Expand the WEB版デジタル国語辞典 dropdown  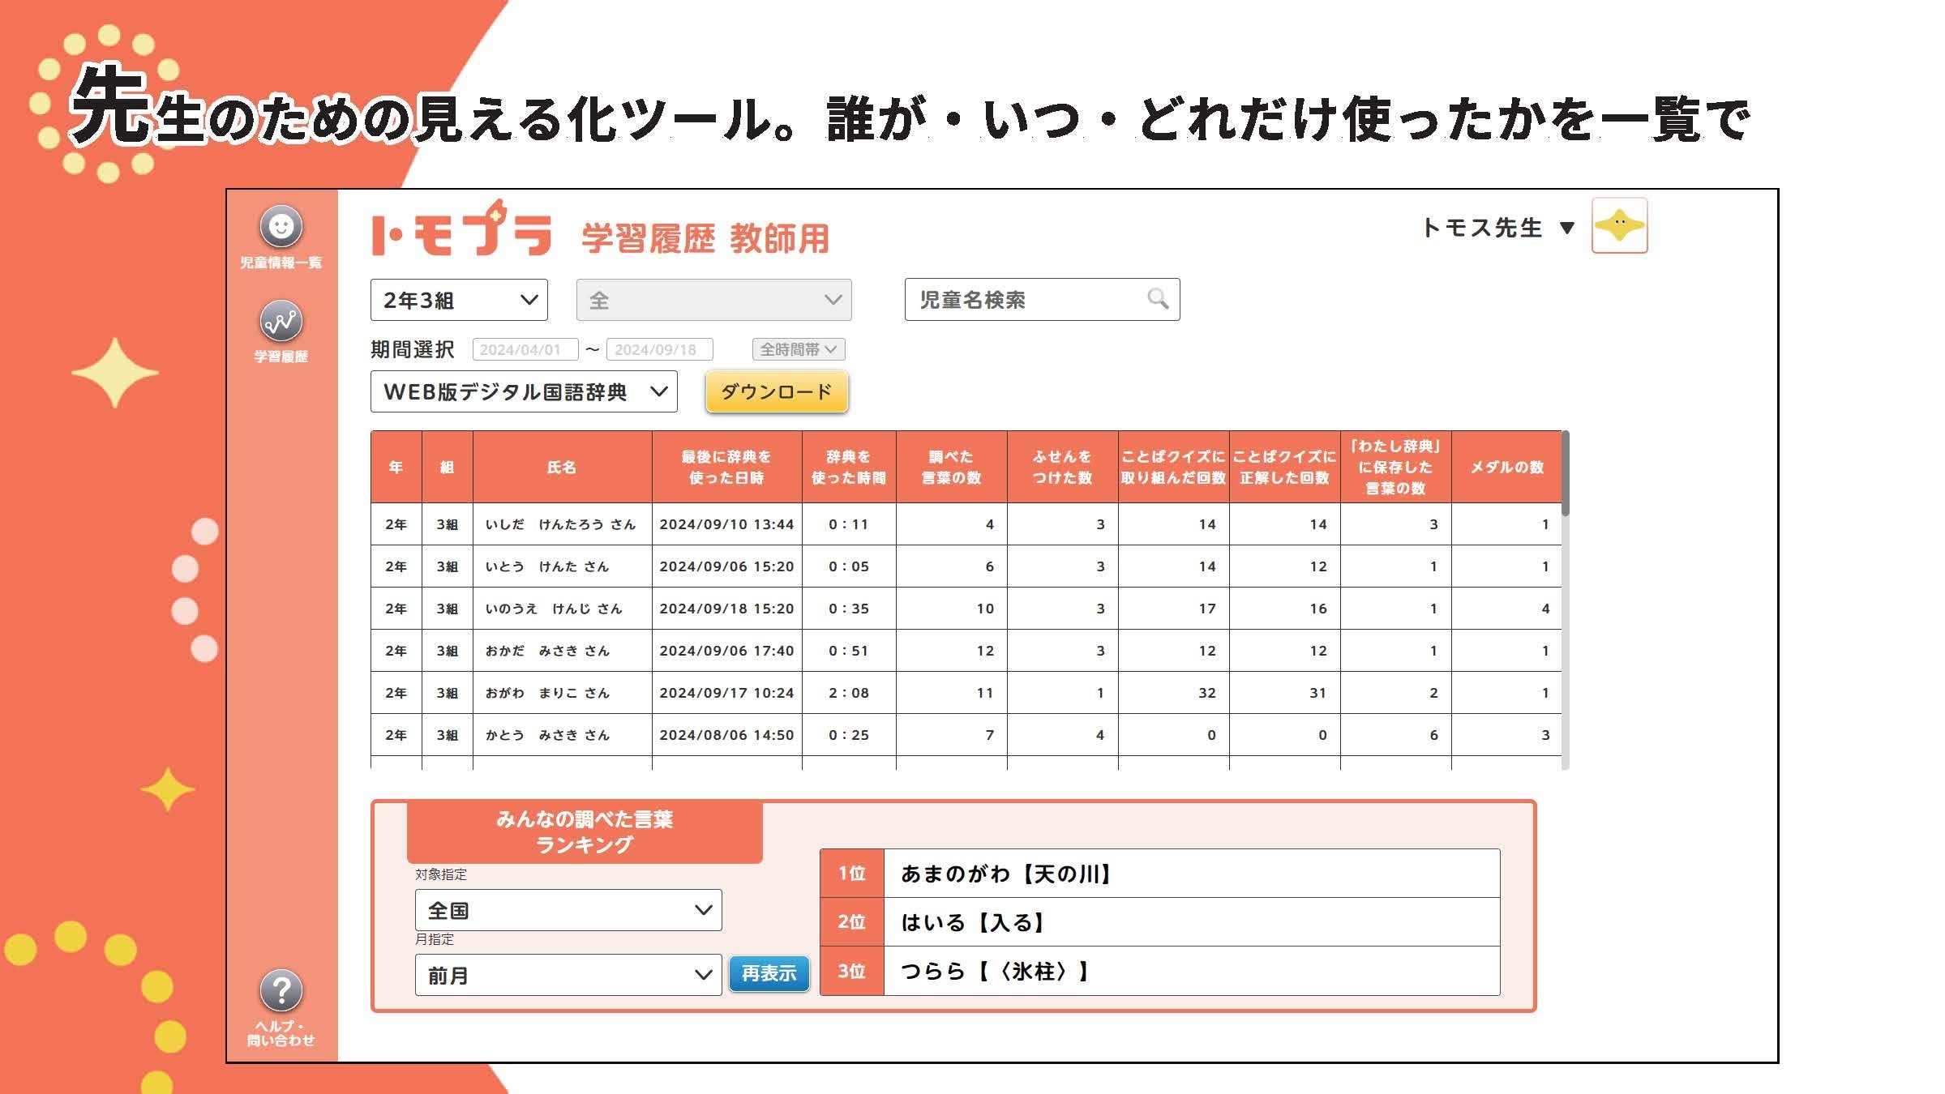point(524,391)
